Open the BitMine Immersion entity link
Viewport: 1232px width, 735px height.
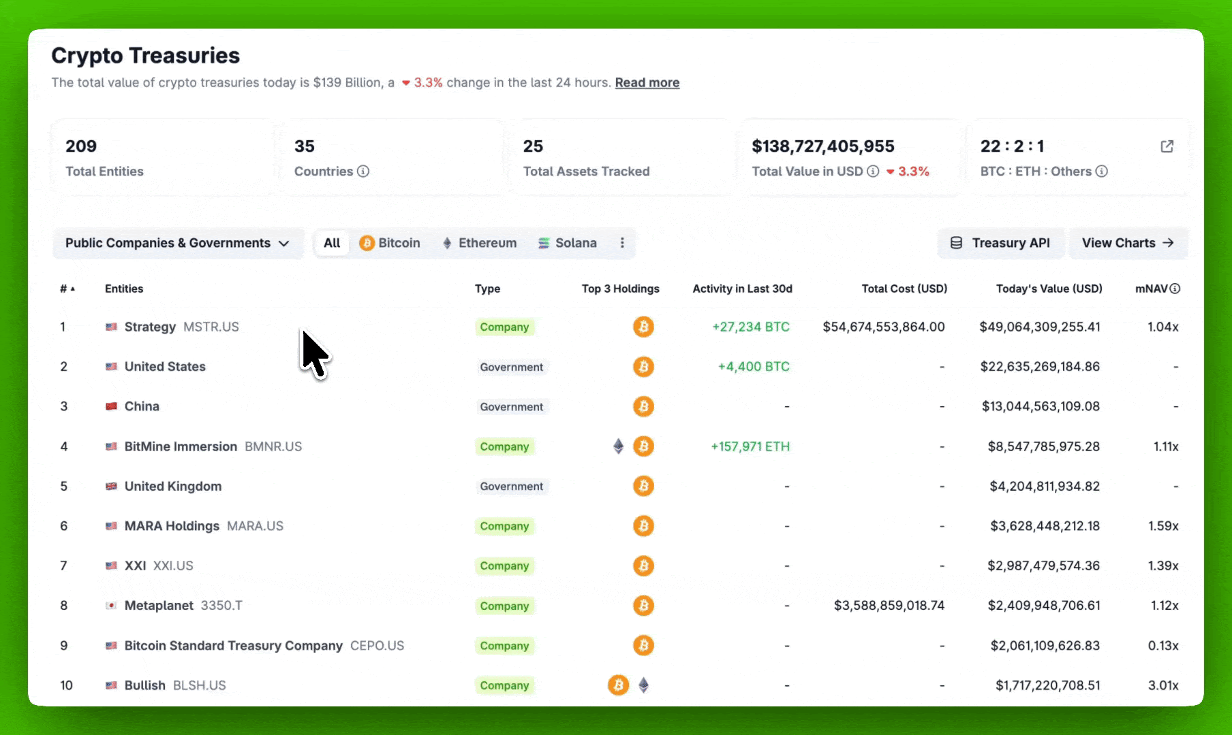[181, 446]
